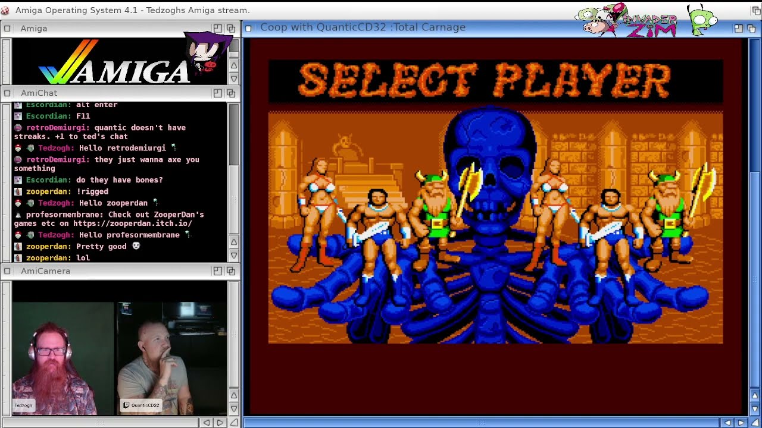This screenshot has height=428, width=762.
Task: Open the zooperdan.itch.io link in chat
Action: [x=132, y=224]
